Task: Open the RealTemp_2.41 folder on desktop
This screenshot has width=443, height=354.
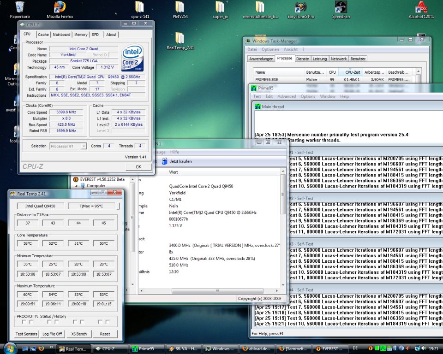Action: 180,38
